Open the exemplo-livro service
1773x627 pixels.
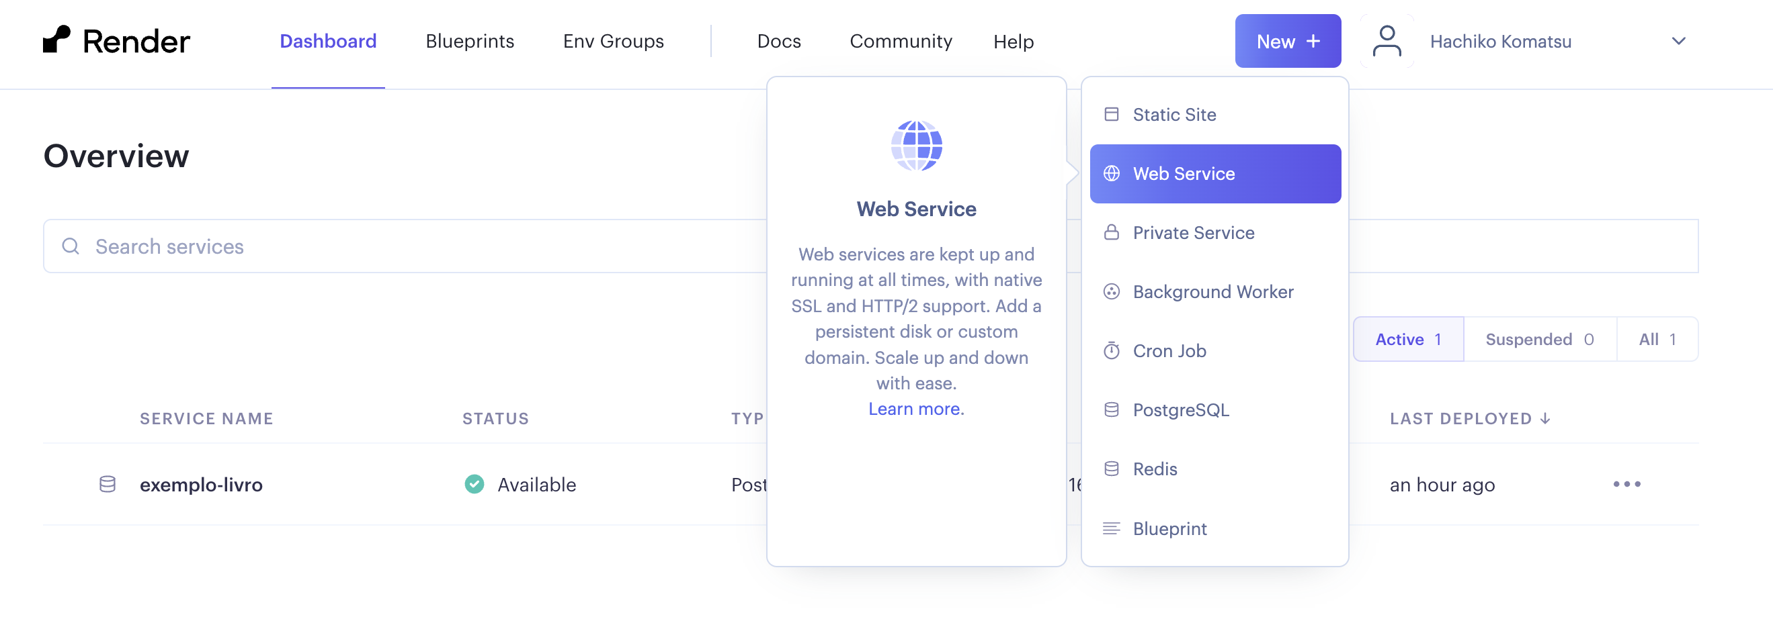[x=201, y=485]
